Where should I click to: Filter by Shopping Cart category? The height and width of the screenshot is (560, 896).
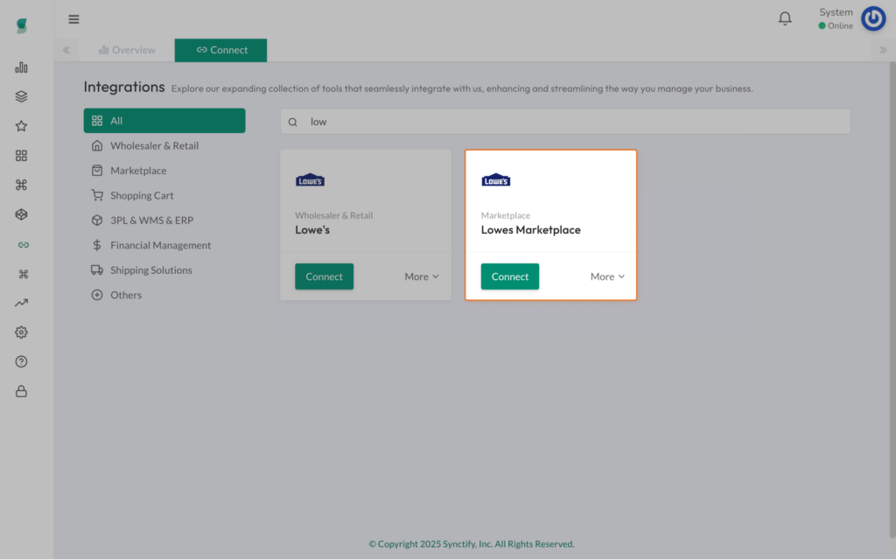(x=164, y=195)
